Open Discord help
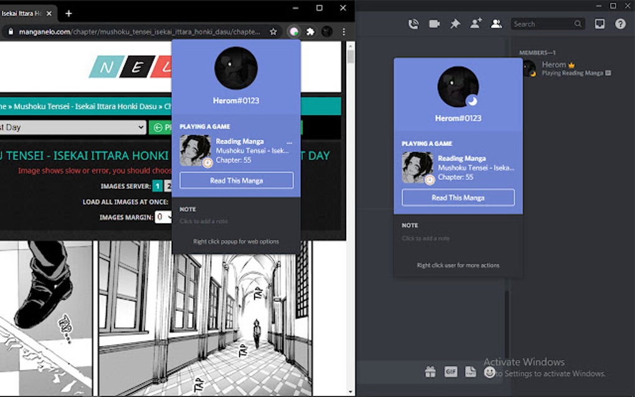This screenshot has width=635, height=397. tap(620, 24)
